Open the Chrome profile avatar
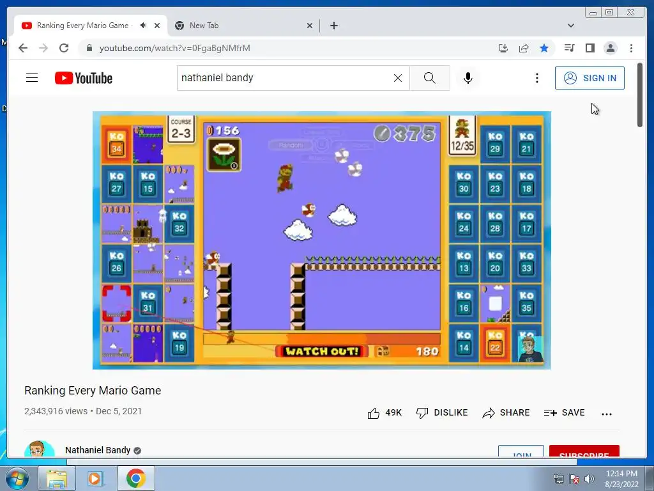The width and height of the screenshot is (654, 491). [x=610, y=48]
